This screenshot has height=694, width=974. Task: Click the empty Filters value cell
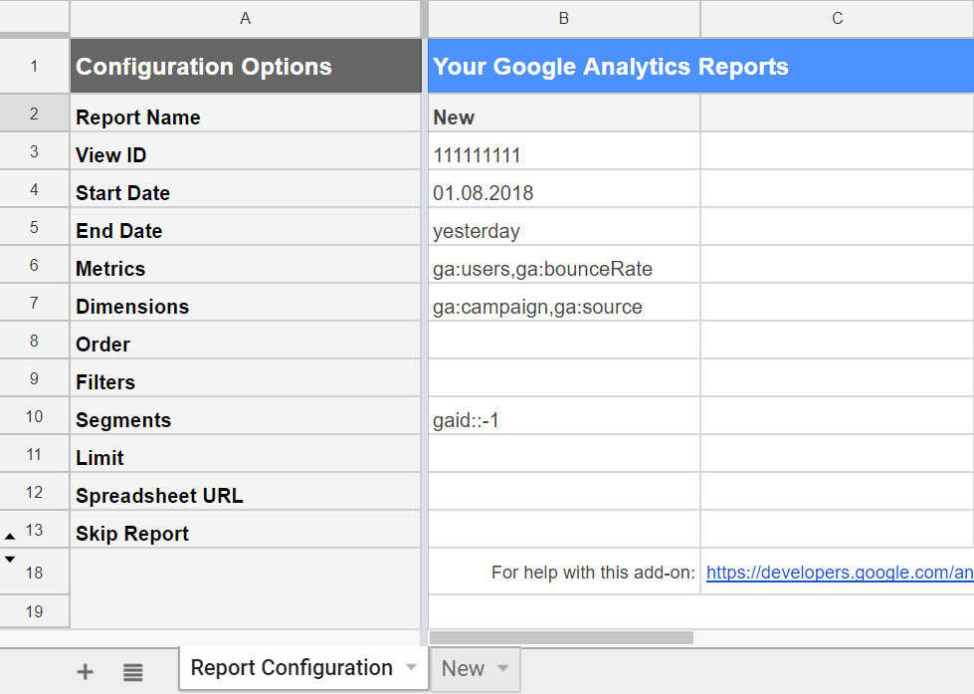pos(564,382)
